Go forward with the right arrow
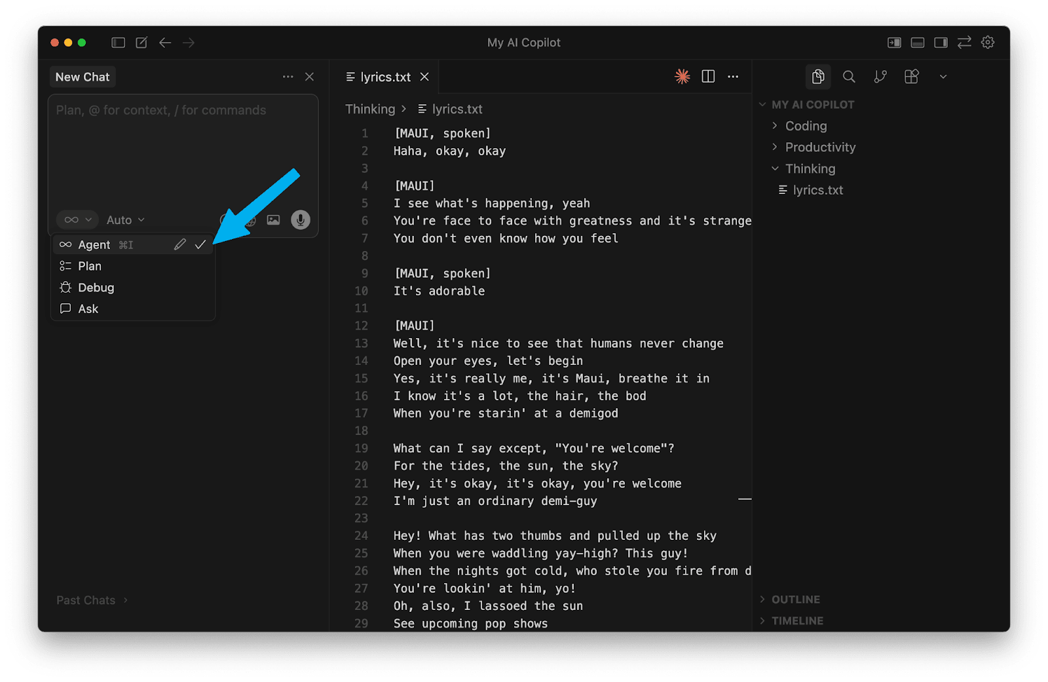1048x682 pixels. [x=189, y=43]
